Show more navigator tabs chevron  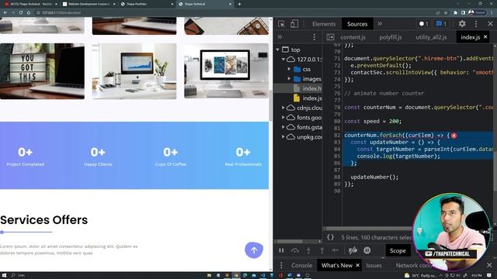click(280, 37)
